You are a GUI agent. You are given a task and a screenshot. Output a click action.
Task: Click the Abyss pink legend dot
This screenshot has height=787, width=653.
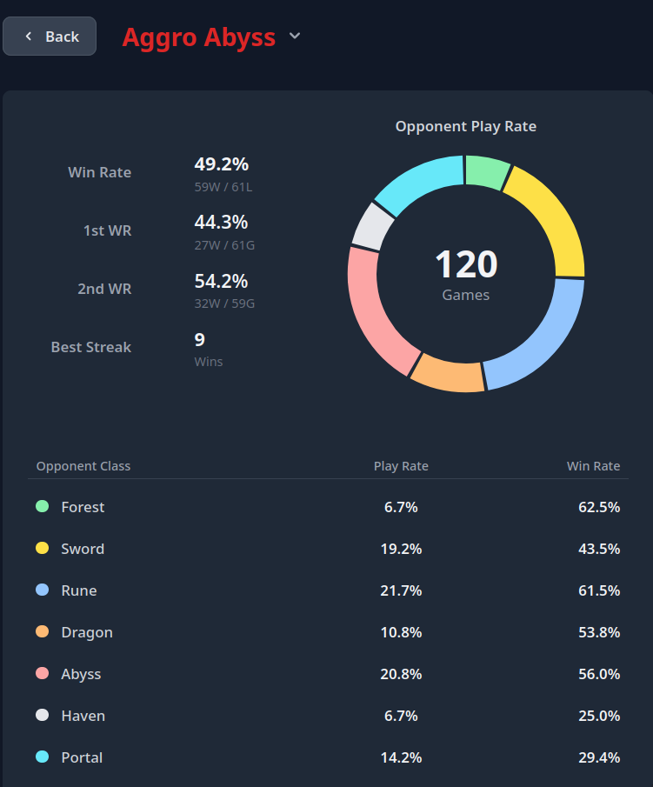click(42, 673)
